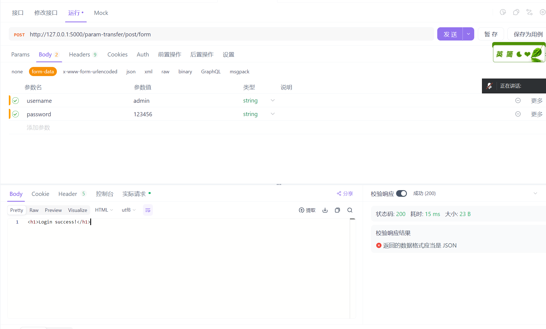The width and height of the screenshot is (546, 329).
Task: Click the 保存为用例 button
Action: coord(528,34)
